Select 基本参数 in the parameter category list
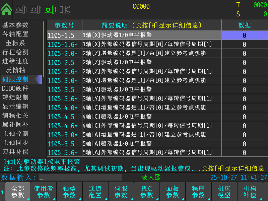The width and height of the screenshot is (268, 201). [15, 25]
